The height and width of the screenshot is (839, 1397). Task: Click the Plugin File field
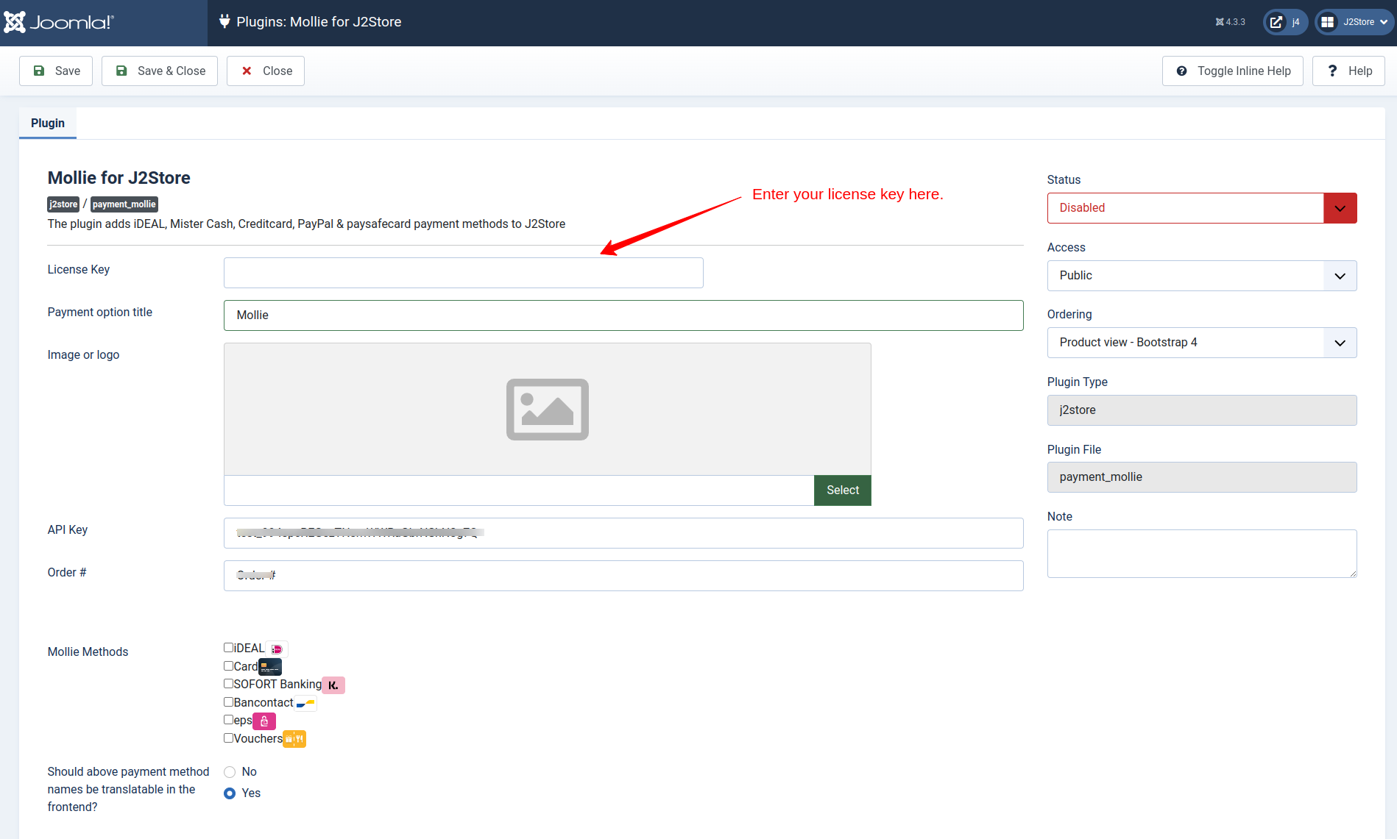(1202, 477)
